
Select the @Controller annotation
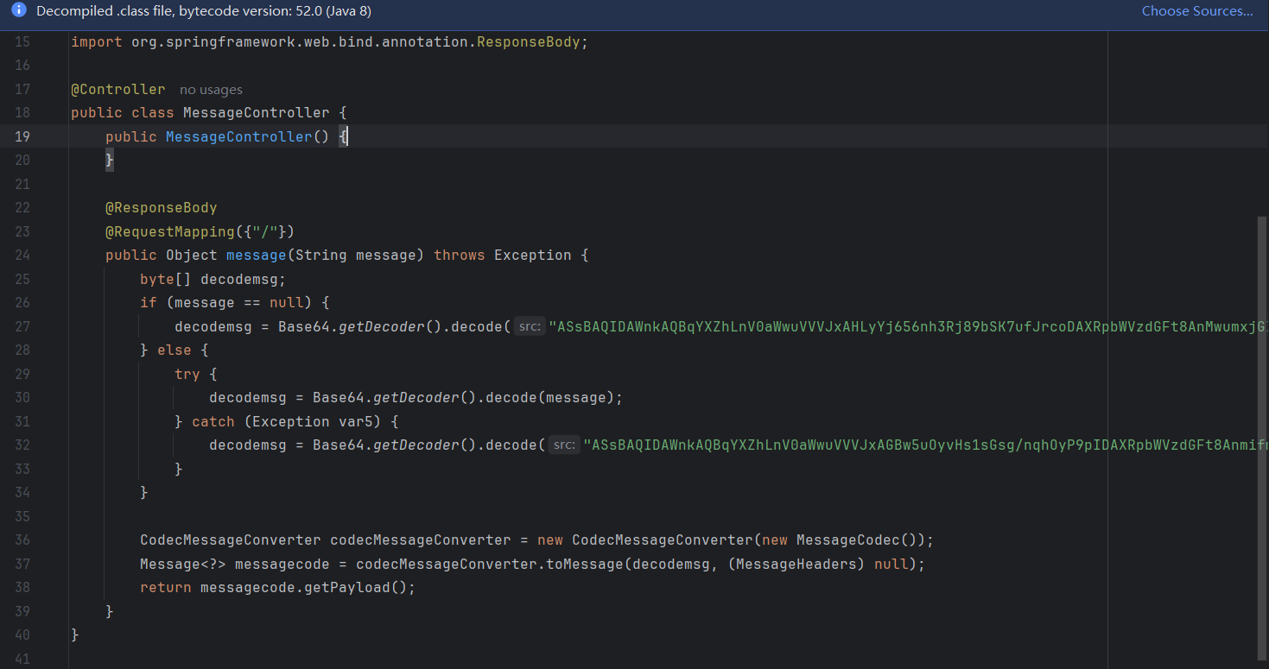point(117,89)
